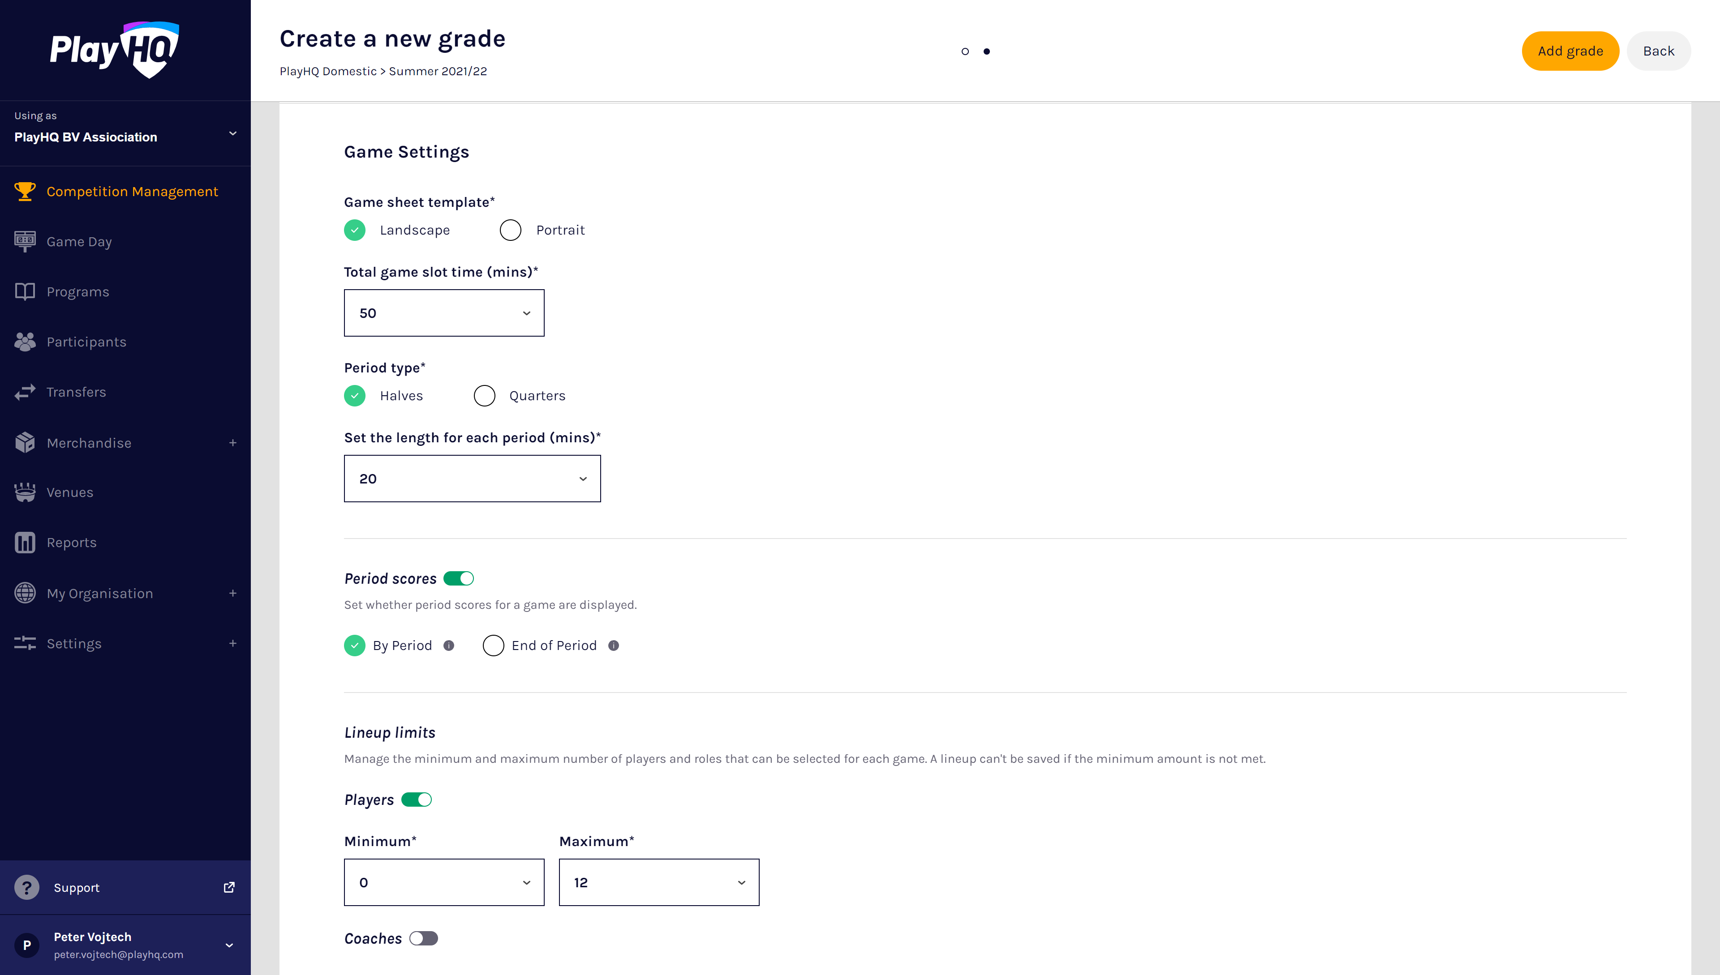This screenshot has width=1720, height=975.
Task: Open Reports page
Action: [x=72, y=543]
